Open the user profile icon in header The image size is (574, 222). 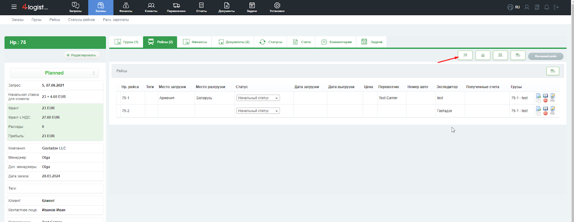pyautogui.click(x=527, y=7)
